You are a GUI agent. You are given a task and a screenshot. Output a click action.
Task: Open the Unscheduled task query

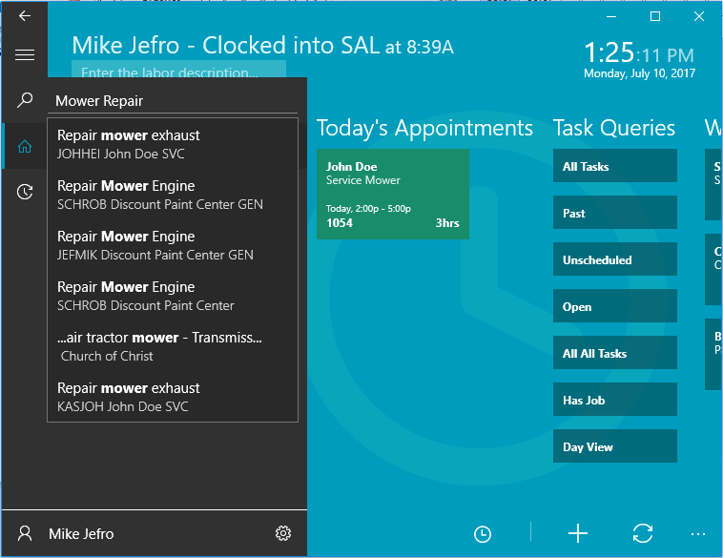point(614,260)
